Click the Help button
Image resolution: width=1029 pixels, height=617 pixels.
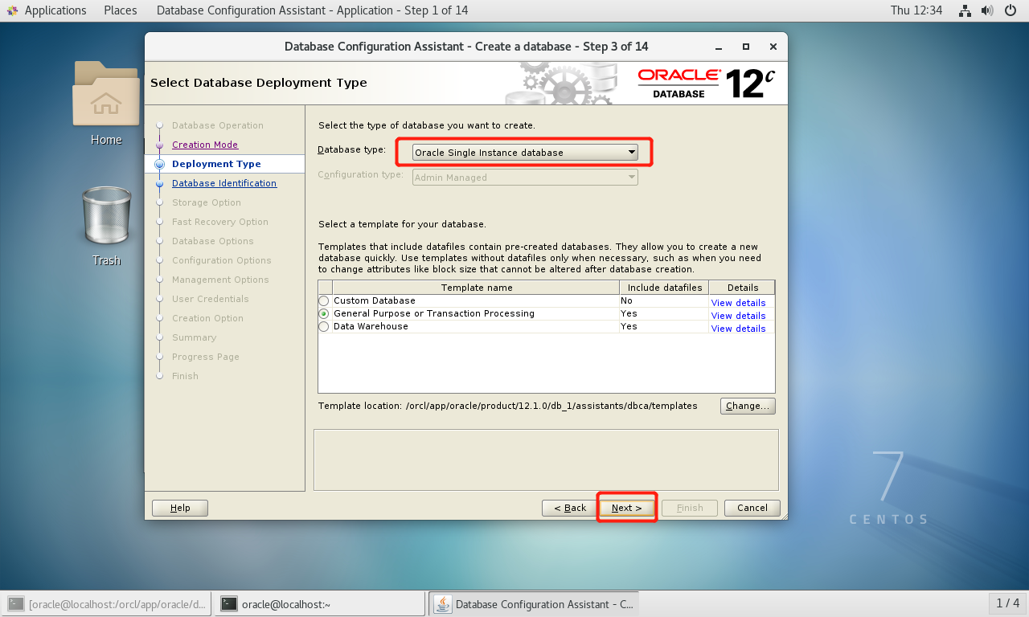click(x=180, y=508)
